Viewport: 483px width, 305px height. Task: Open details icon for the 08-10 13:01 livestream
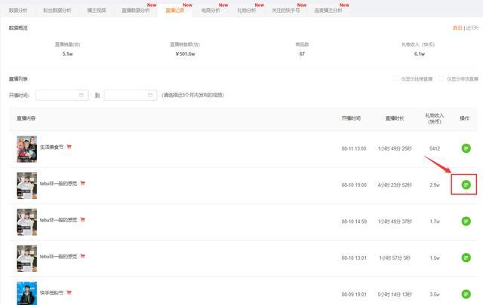coord(466,258)
